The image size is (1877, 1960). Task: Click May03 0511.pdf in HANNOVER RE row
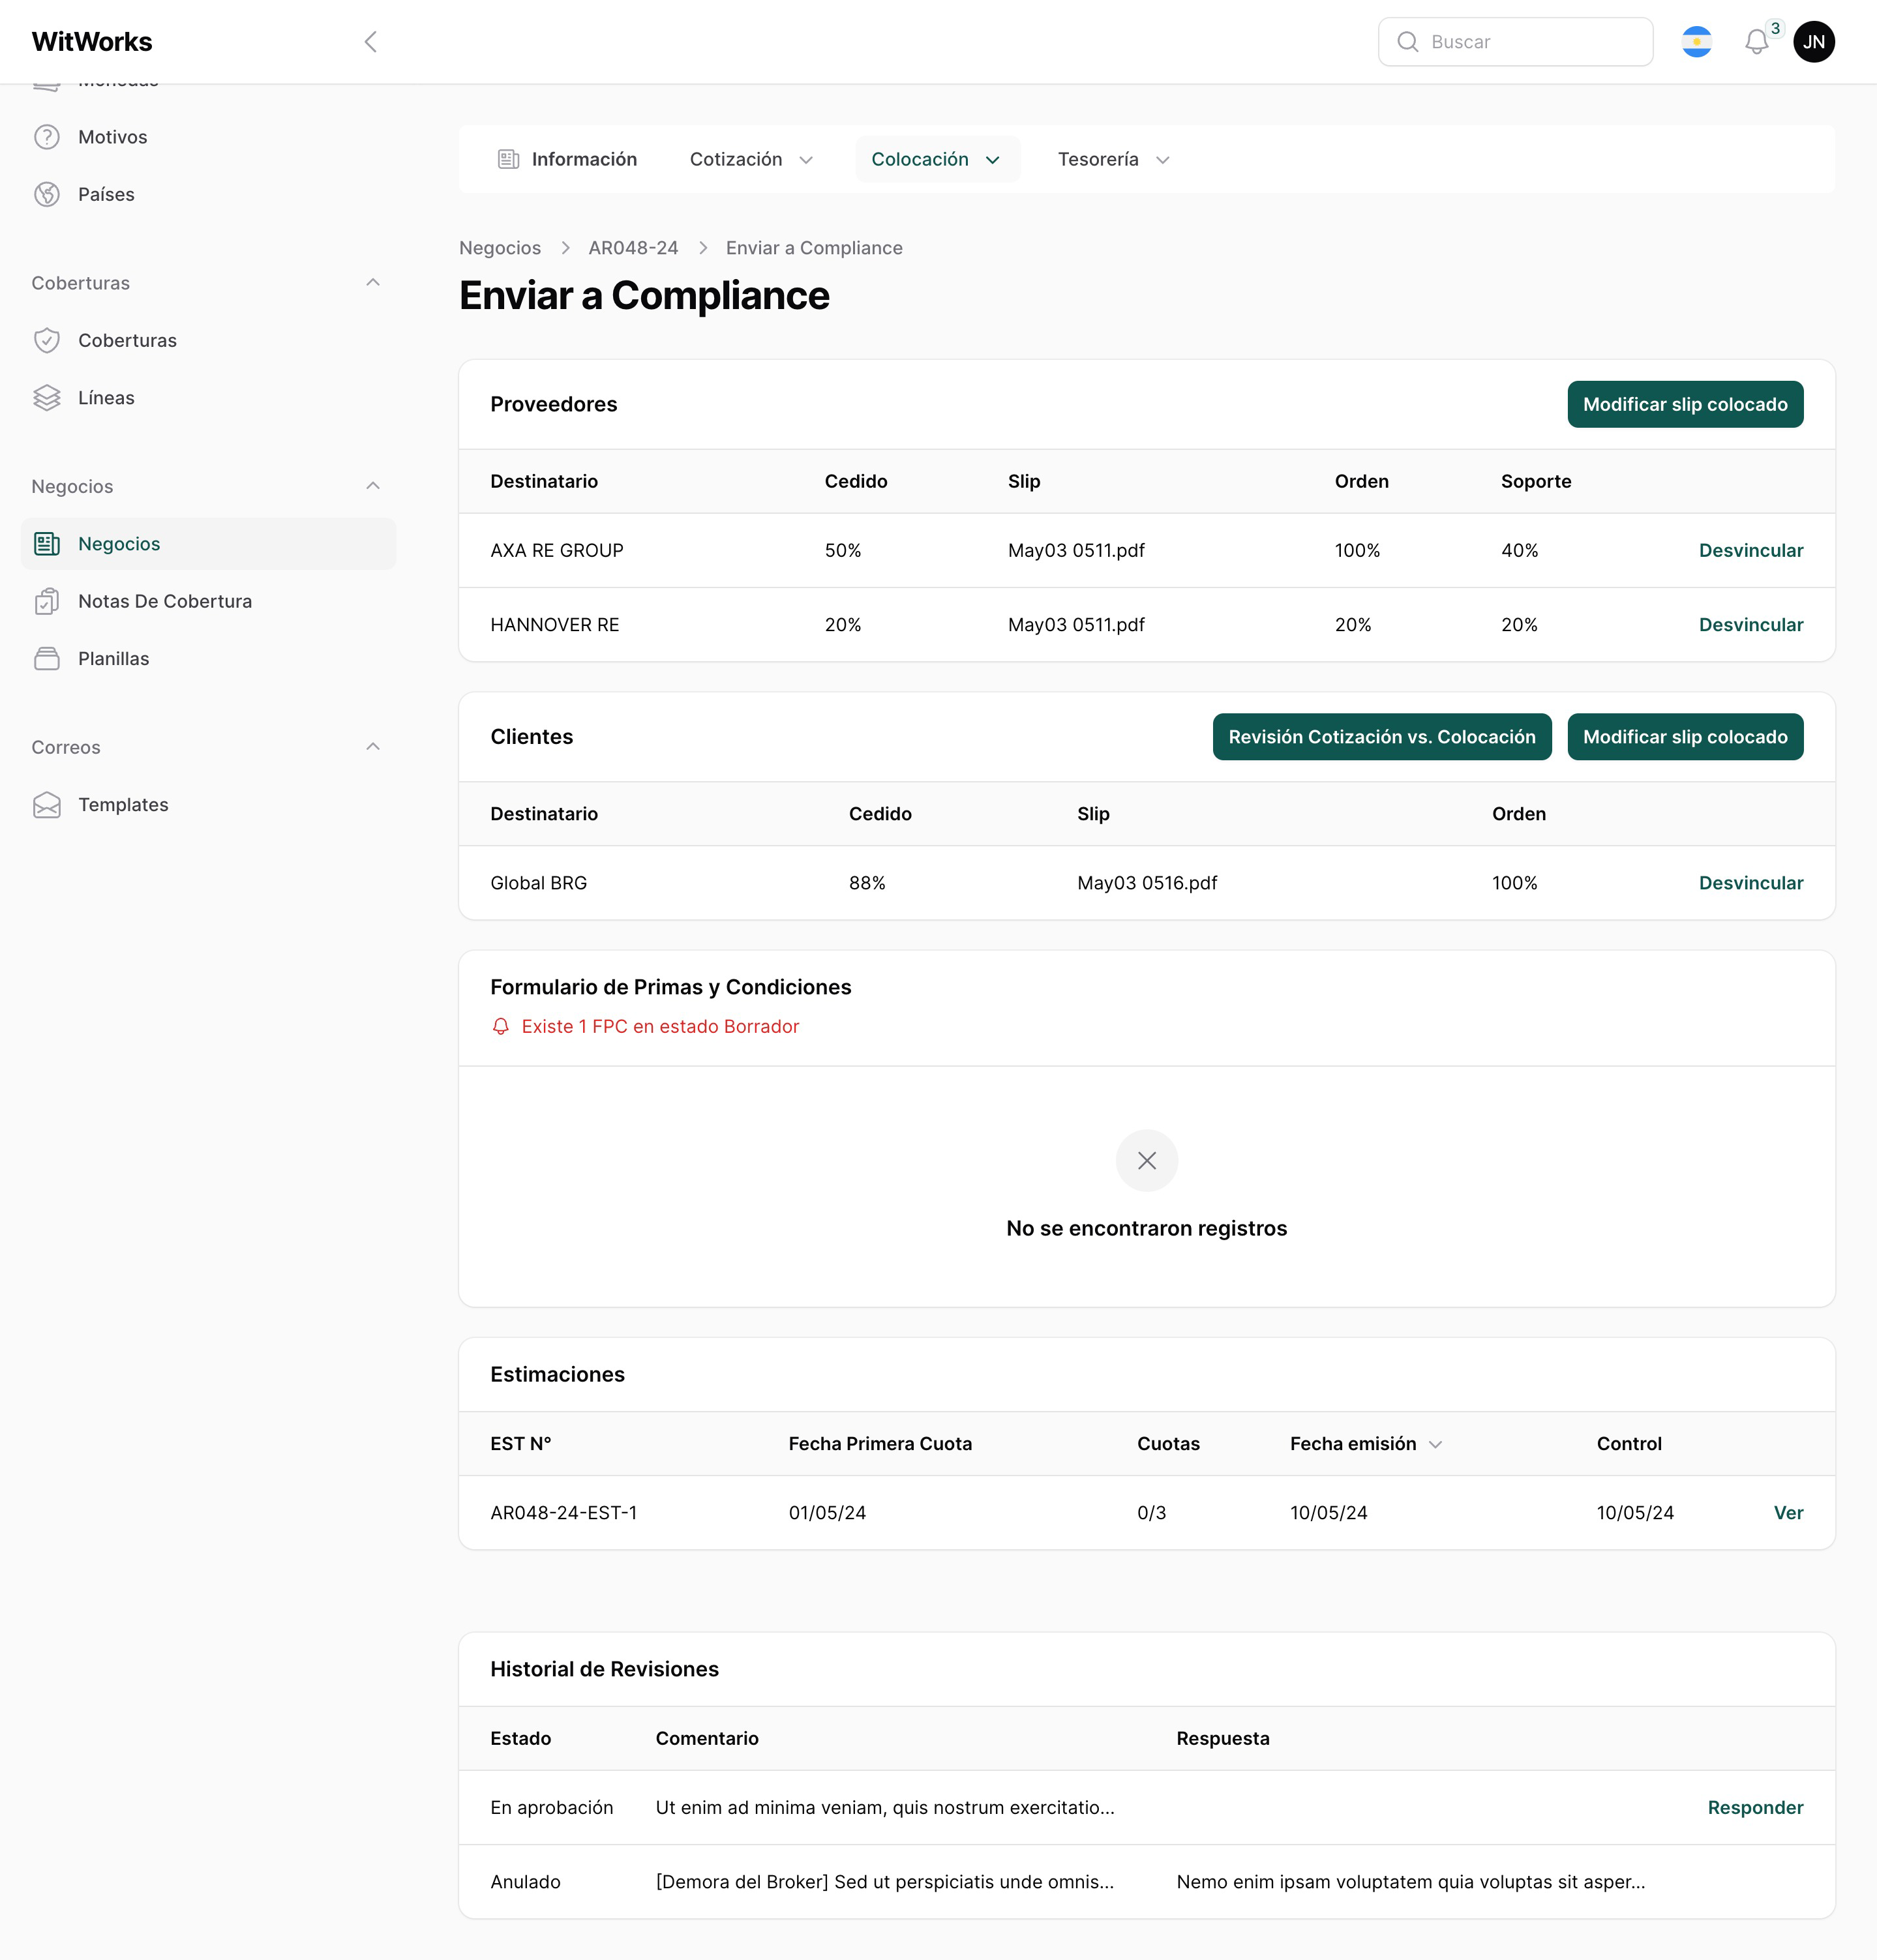click(x=1076, y=625)
